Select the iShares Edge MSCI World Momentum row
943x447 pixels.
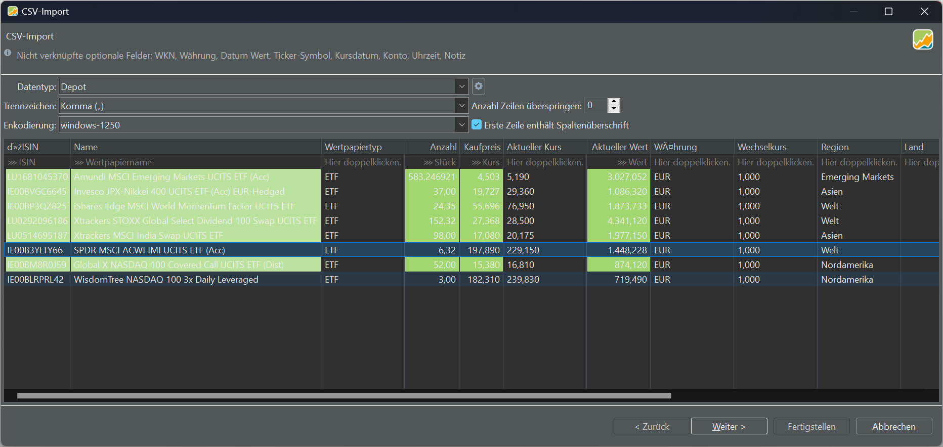click(x=471, y=206)
